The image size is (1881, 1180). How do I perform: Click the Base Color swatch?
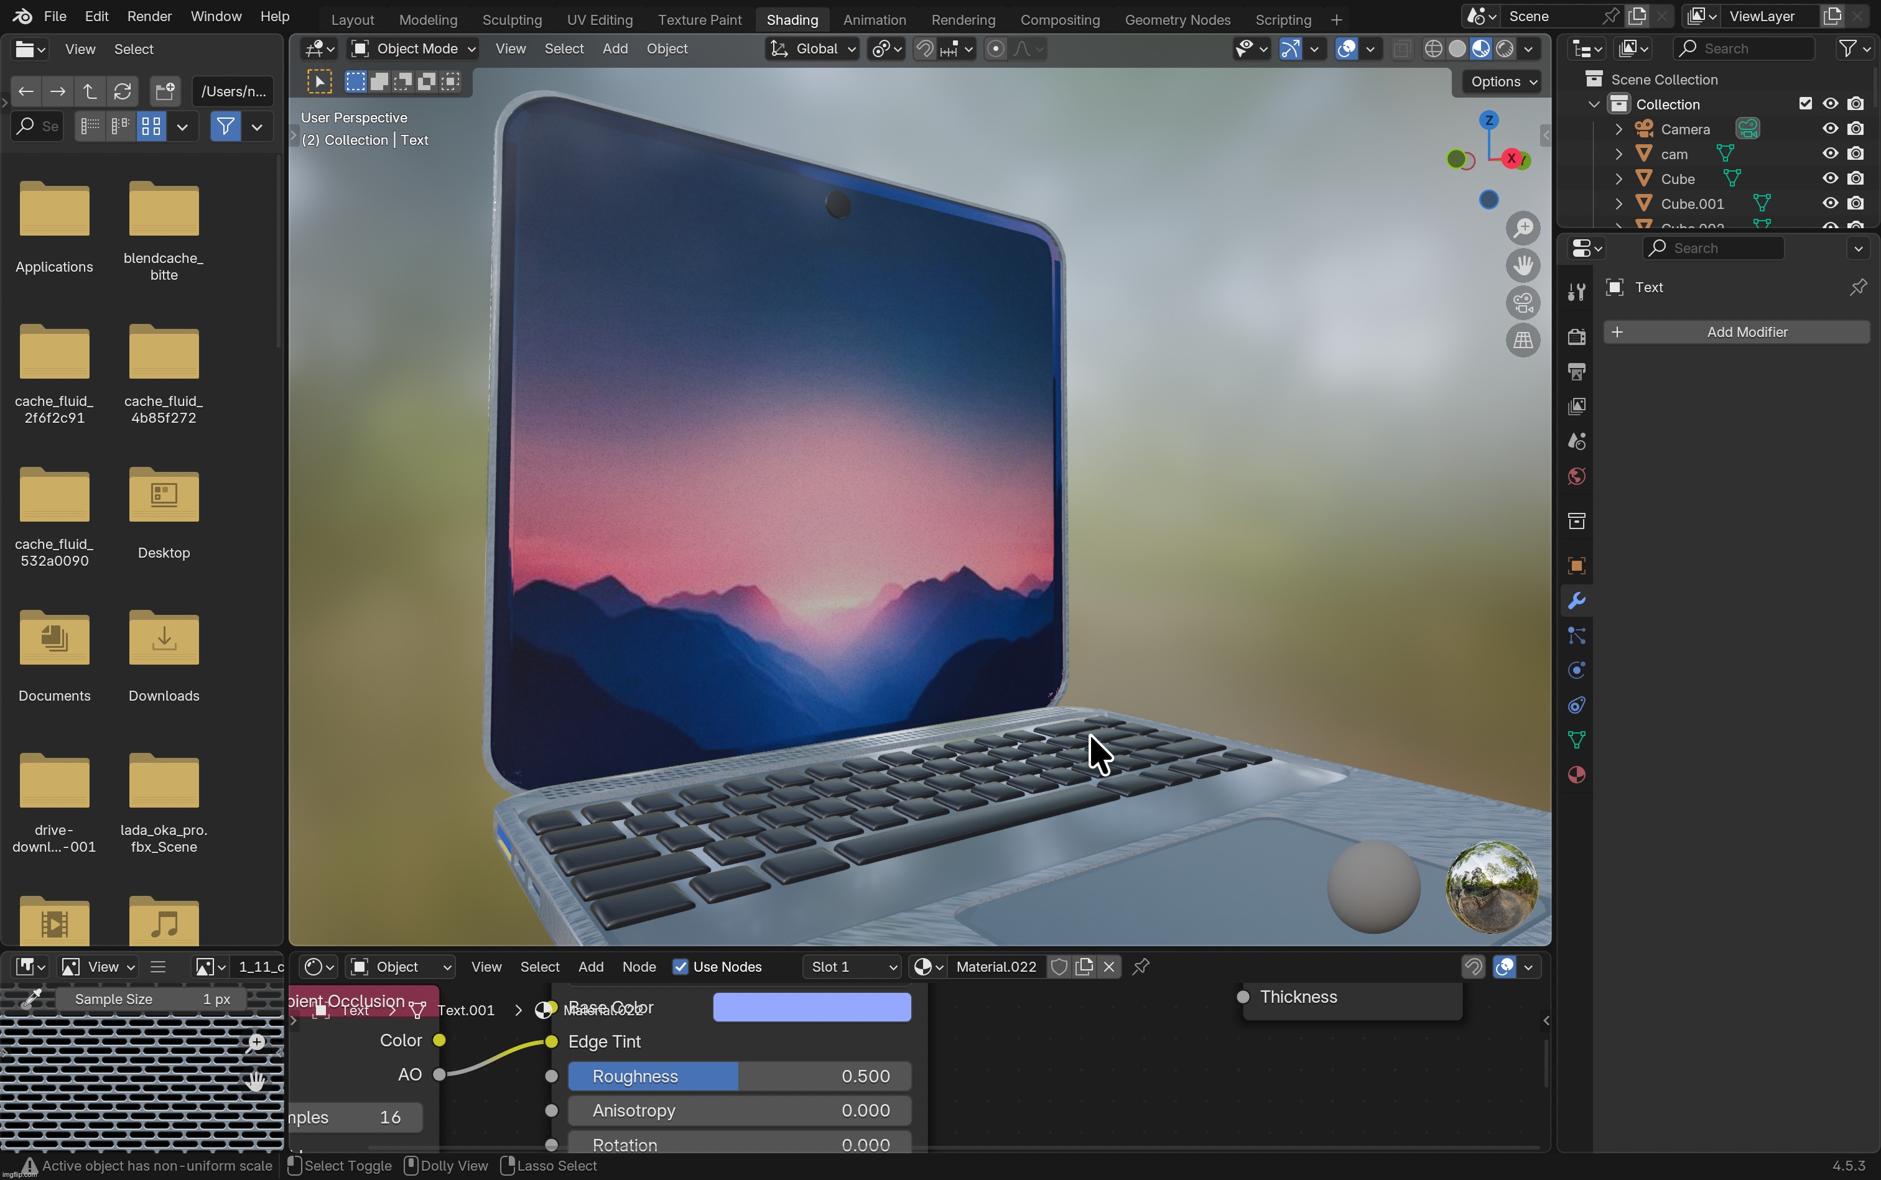[x=811, y=1008]
